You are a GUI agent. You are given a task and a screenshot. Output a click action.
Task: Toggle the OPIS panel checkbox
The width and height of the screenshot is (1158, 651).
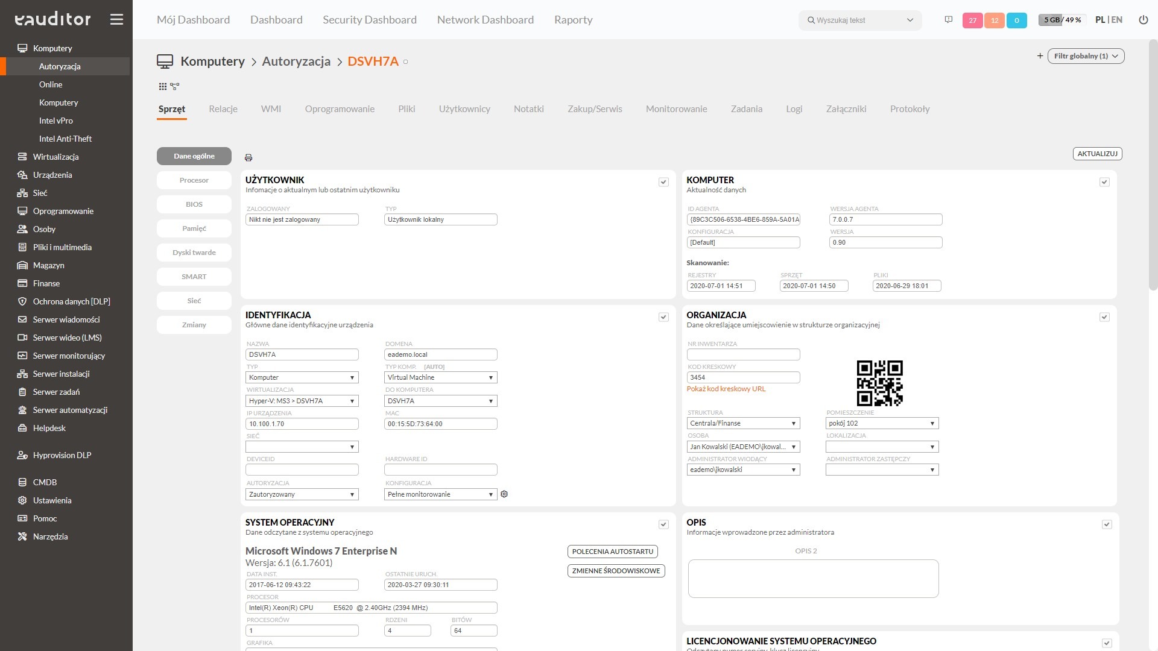click(1107, 524)
